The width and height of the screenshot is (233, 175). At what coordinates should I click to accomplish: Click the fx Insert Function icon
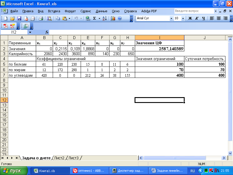coord(47,32)
